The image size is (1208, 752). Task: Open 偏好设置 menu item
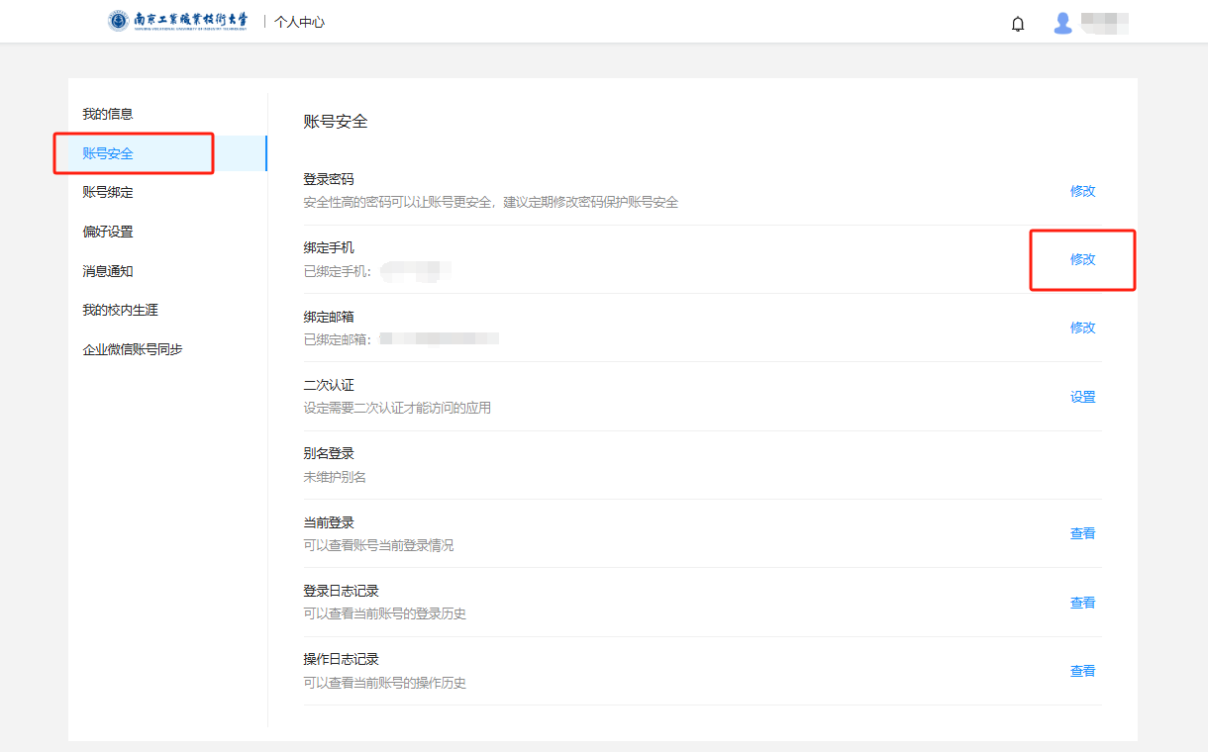108,232
